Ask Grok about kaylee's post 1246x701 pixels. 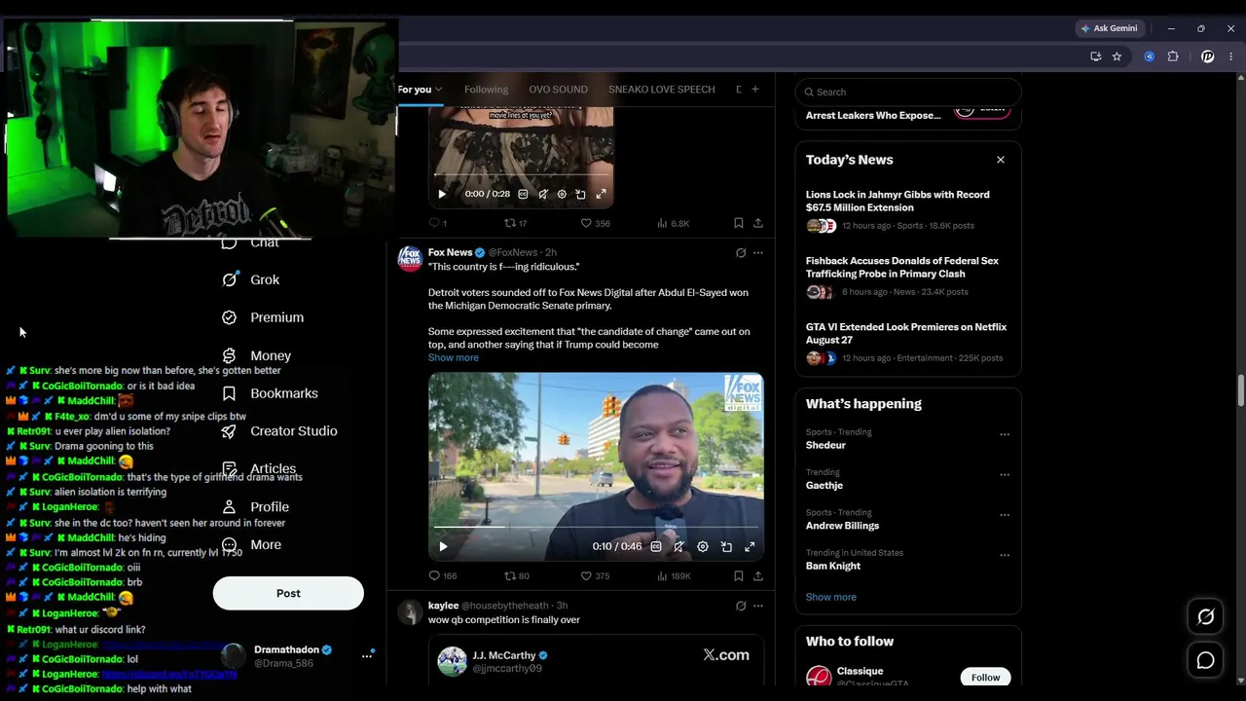coord(741,606)
